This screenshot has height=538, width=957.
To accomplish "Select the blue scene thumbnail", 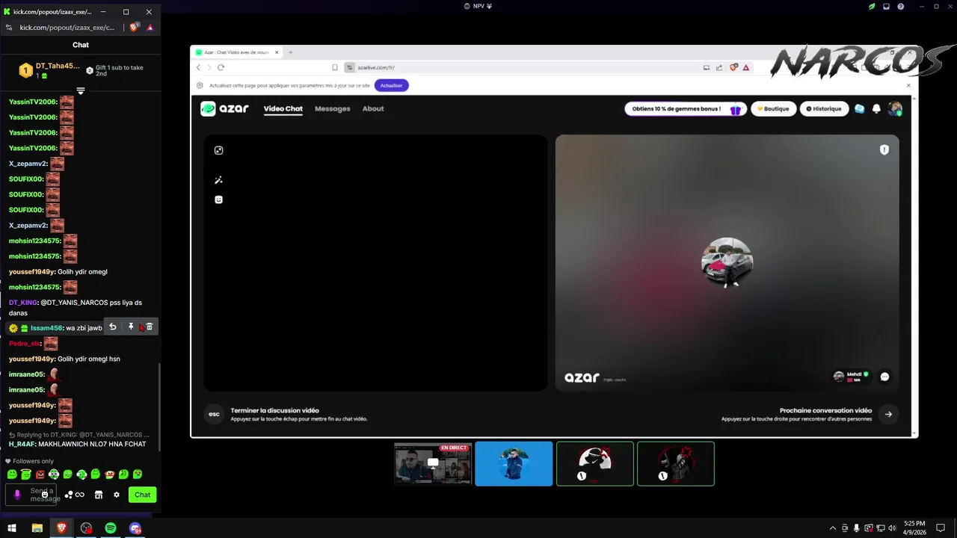I will coord(514,464).
